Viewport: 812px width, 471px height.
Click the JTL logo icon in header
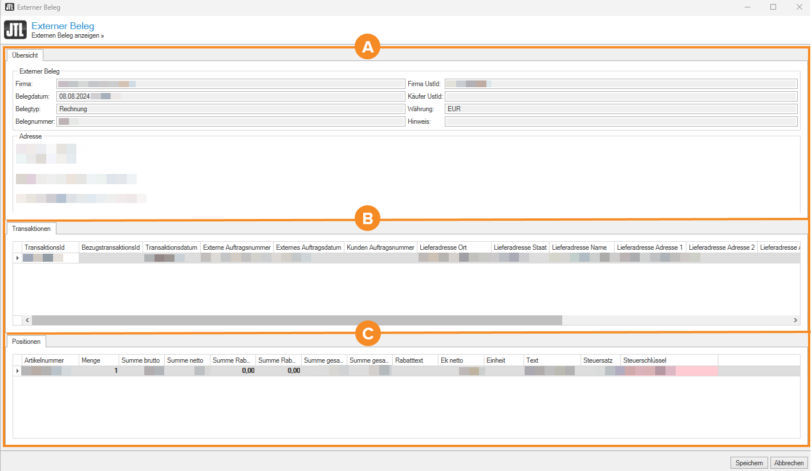[15, 30]
